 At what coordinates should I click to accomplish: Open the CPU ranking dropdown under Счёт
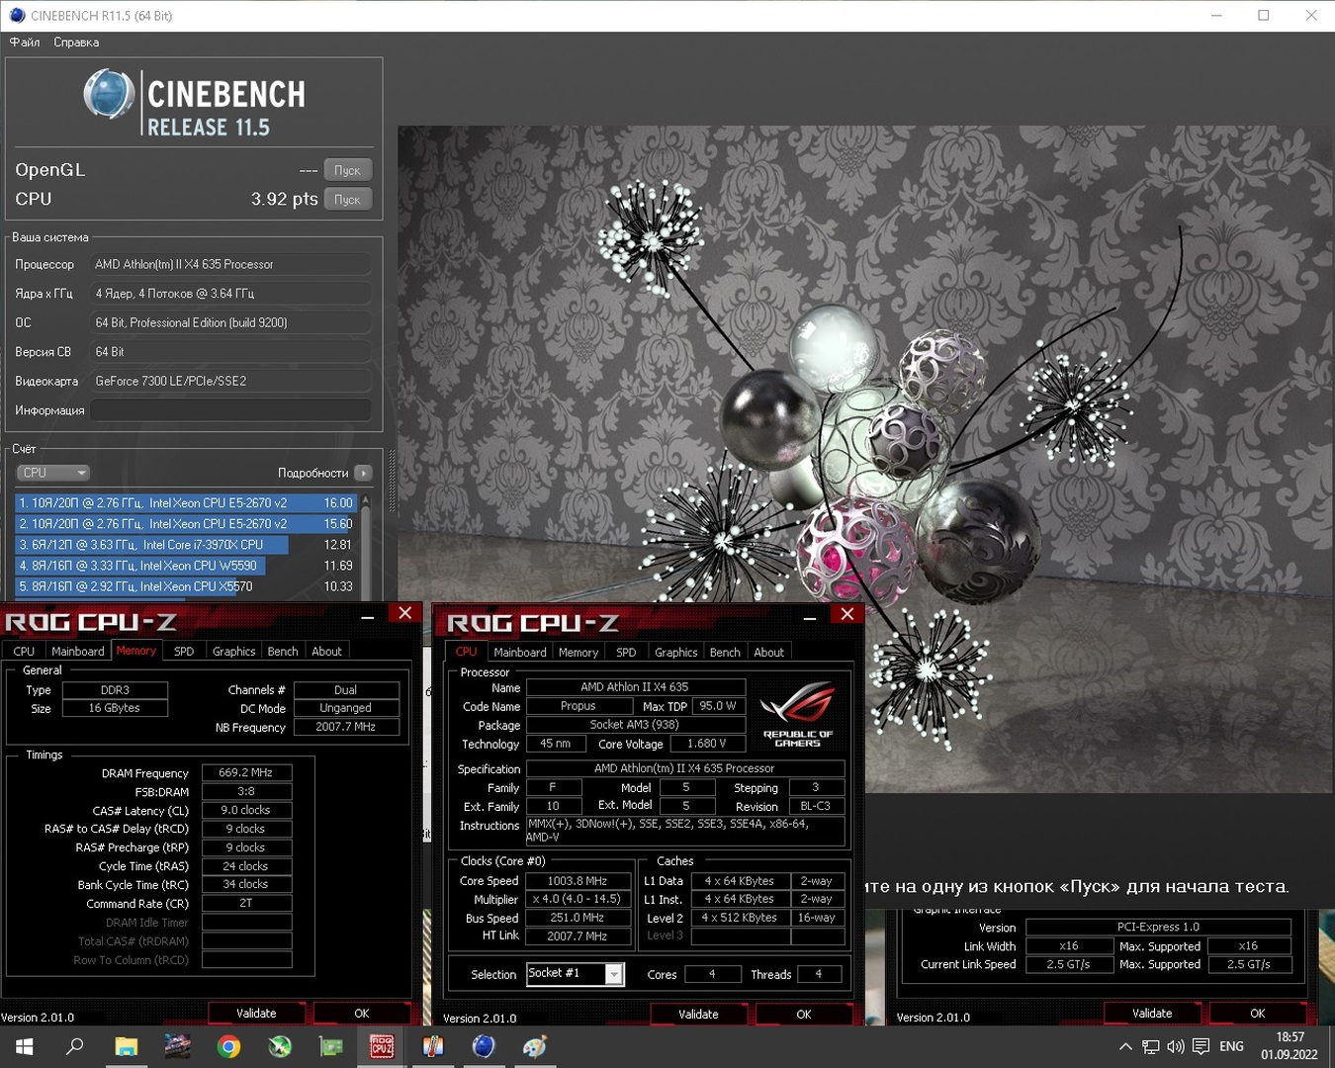[54, 473]
